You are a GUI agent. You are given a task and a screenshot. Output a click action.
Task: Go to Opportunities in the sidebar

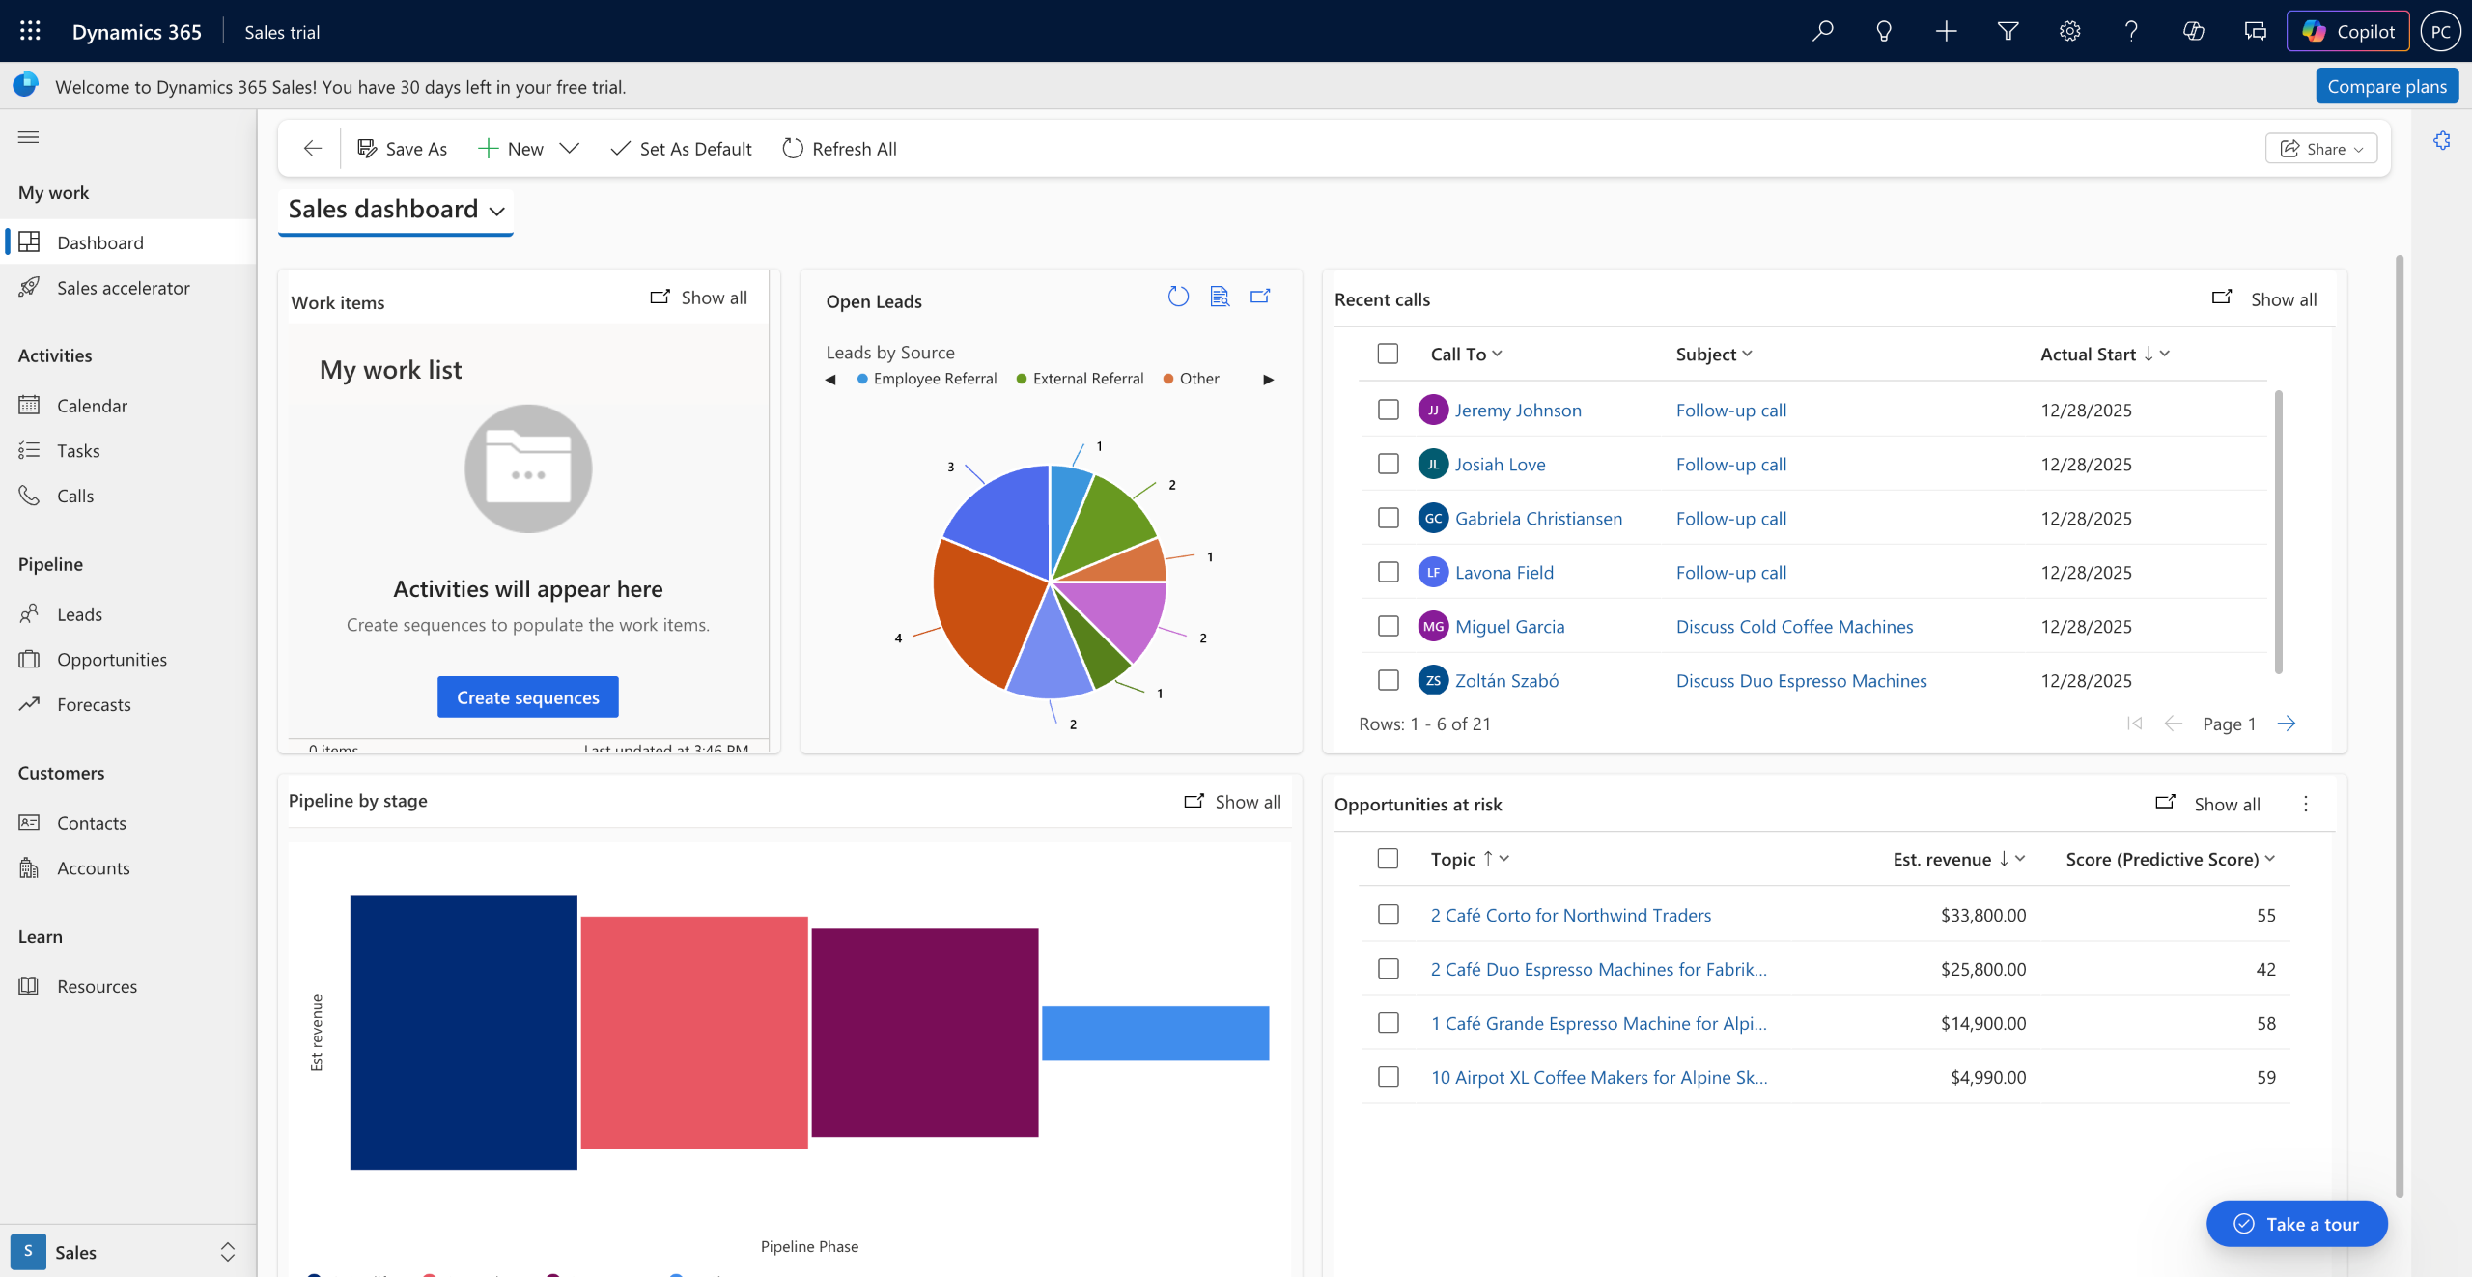click(111, 659)
